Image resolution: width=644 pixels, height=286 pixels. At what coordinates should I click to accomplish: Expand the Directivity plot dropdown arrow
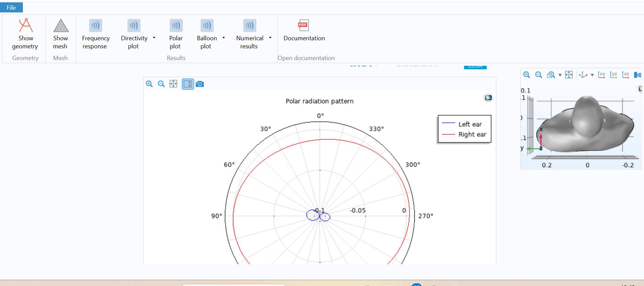tap(154, 38)
